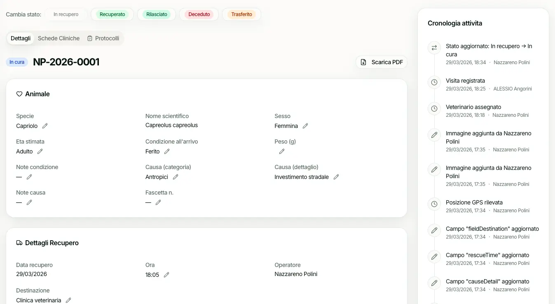Image resolution: width=555 pixels, height=304 pixels.
Task: Download the record with Scarica PDF
Action: click(382, 62)
